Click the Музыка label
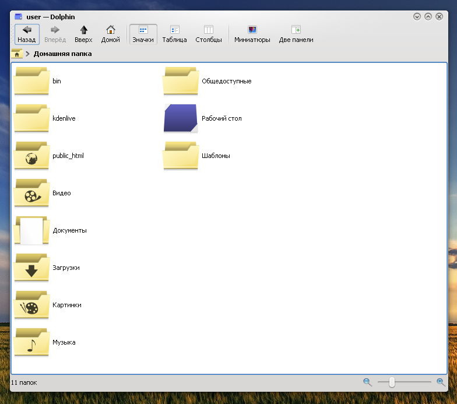Screen dimensions: 457x404 click(x=64, y=342)
